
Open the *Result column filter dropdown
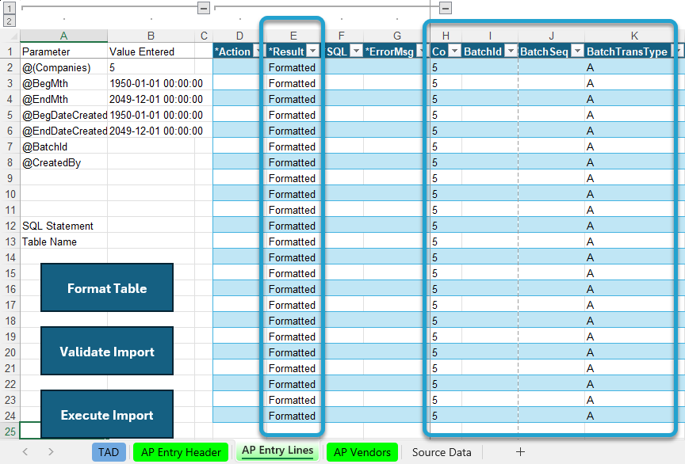[x=313, y=51]
